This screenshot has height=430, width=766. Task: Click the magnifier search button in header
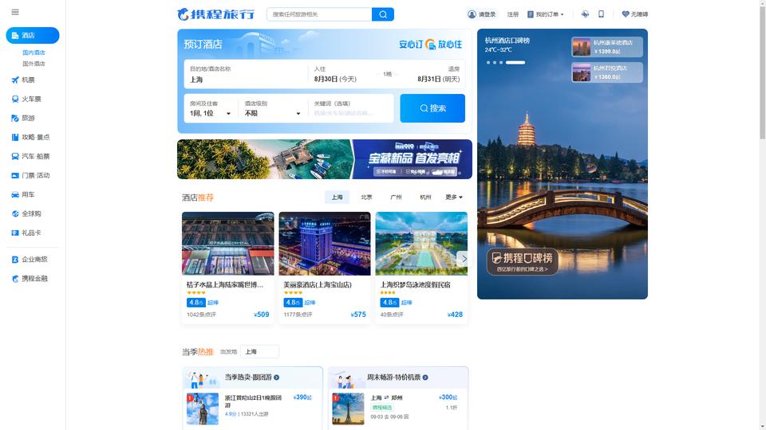[383, 14]
